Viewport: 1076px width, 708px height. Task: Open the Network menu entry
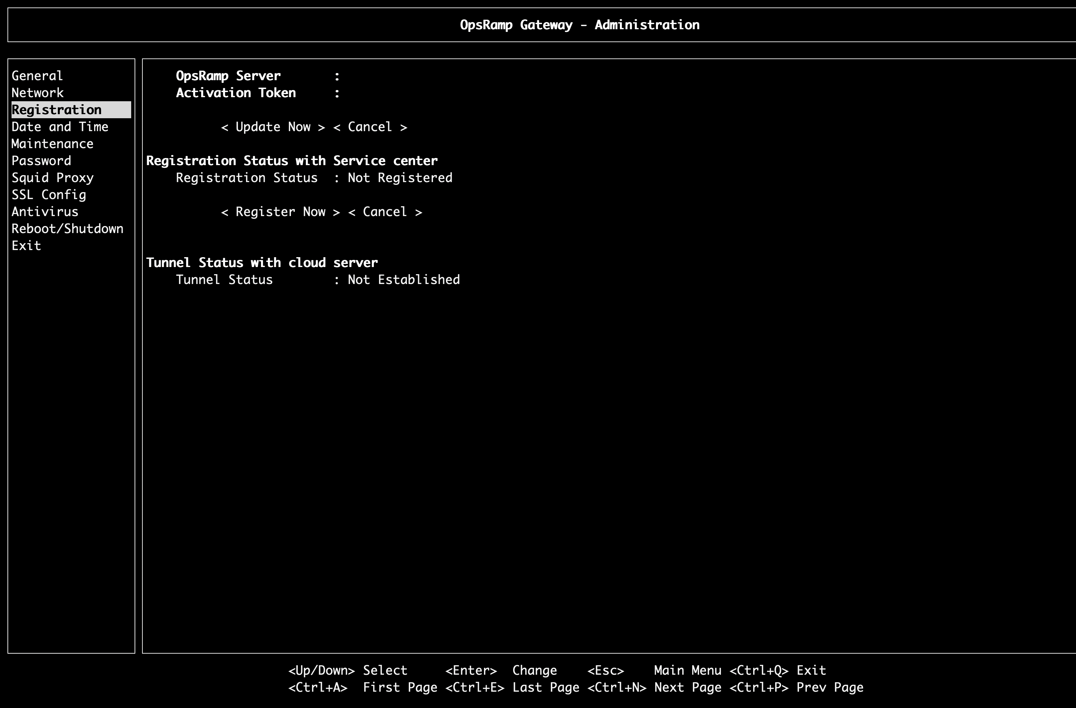point(37,93)
